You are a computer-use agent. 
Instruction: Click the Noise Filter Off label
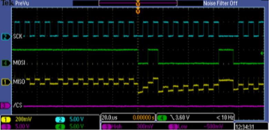point(220,3)
